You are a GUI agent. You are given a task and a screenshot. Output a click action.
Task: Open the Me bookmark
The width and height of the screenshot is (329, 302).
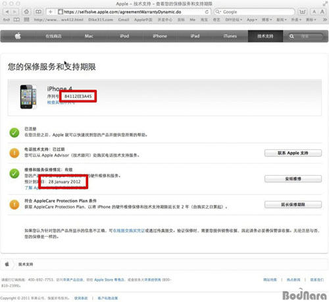[x=193, y=20]
